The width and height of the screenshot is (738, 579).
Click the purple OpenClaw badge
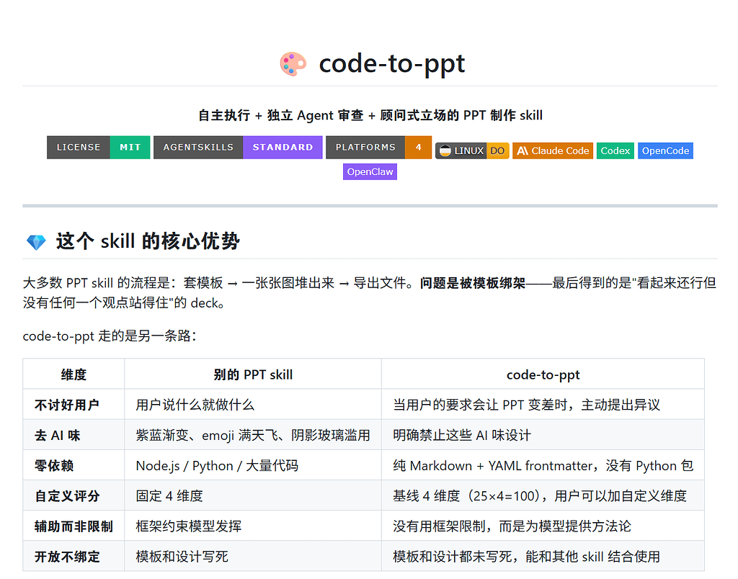coord(370,171)
